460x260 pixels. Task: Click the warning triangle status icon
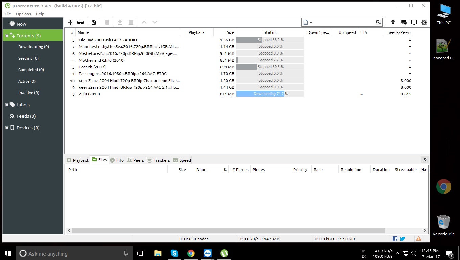(x=419, y=239)
